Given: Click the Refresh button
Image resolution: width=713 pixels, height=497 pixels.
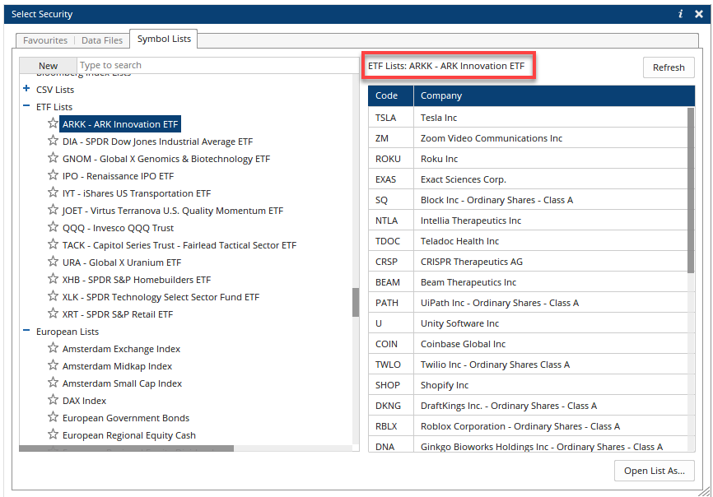Looking at the screenshot, I should pos(669,67).
